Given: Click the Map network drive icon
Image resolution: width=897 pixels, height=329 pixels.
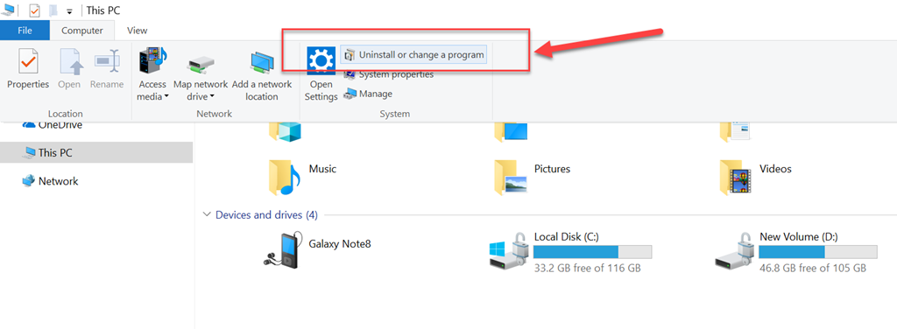Looking at the screenshot, I should [201, 64].
